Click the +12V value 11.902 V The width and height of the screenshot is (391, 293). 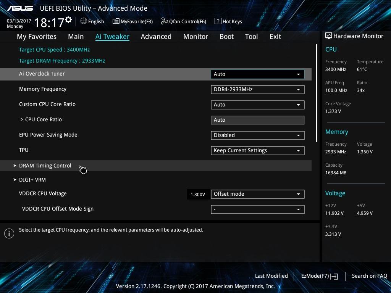coord(334,213)
